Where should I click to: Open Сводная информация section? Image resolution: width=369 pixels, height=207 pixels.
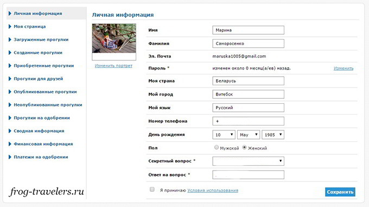point(39,131)
